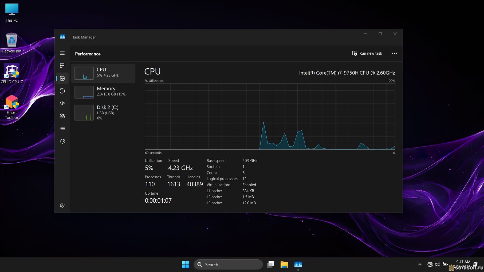Select the Memory performance item
This screenshot has width=484, height=272.
coord(104,92)
